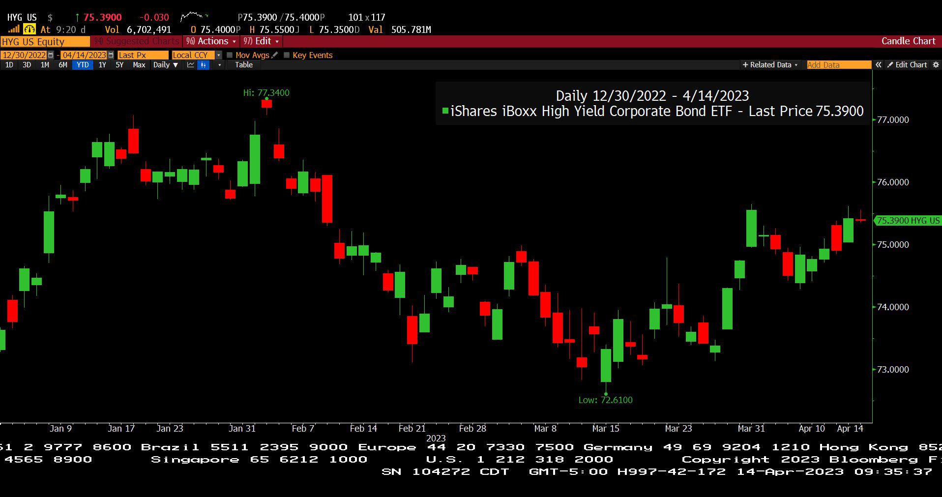The width and height of the screenshot is (942, 497).
Task: Click the intraday sparkline mini chart
Action: [x=194, y=17]
